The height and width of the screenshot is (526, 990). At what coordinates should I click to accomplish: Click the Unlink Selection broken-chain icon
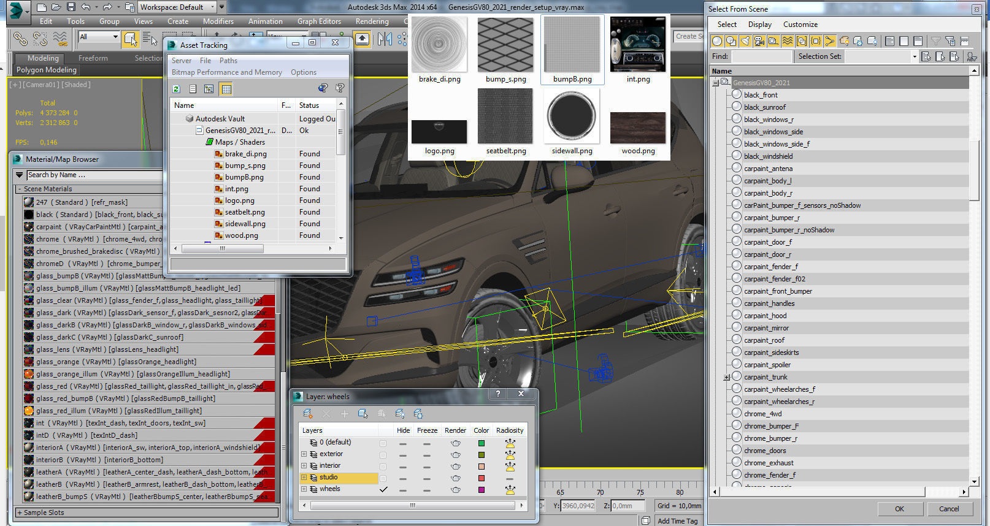[40, 39]
